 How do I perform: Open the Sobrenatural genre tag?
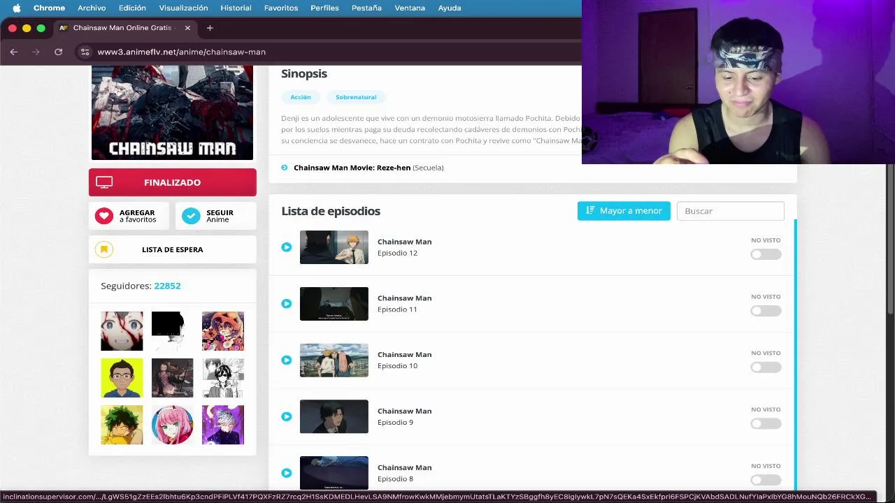point(356,97)
